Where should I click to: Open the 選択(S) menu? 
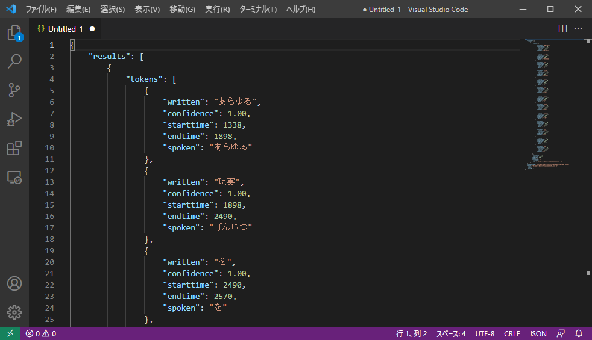(113, 10)
